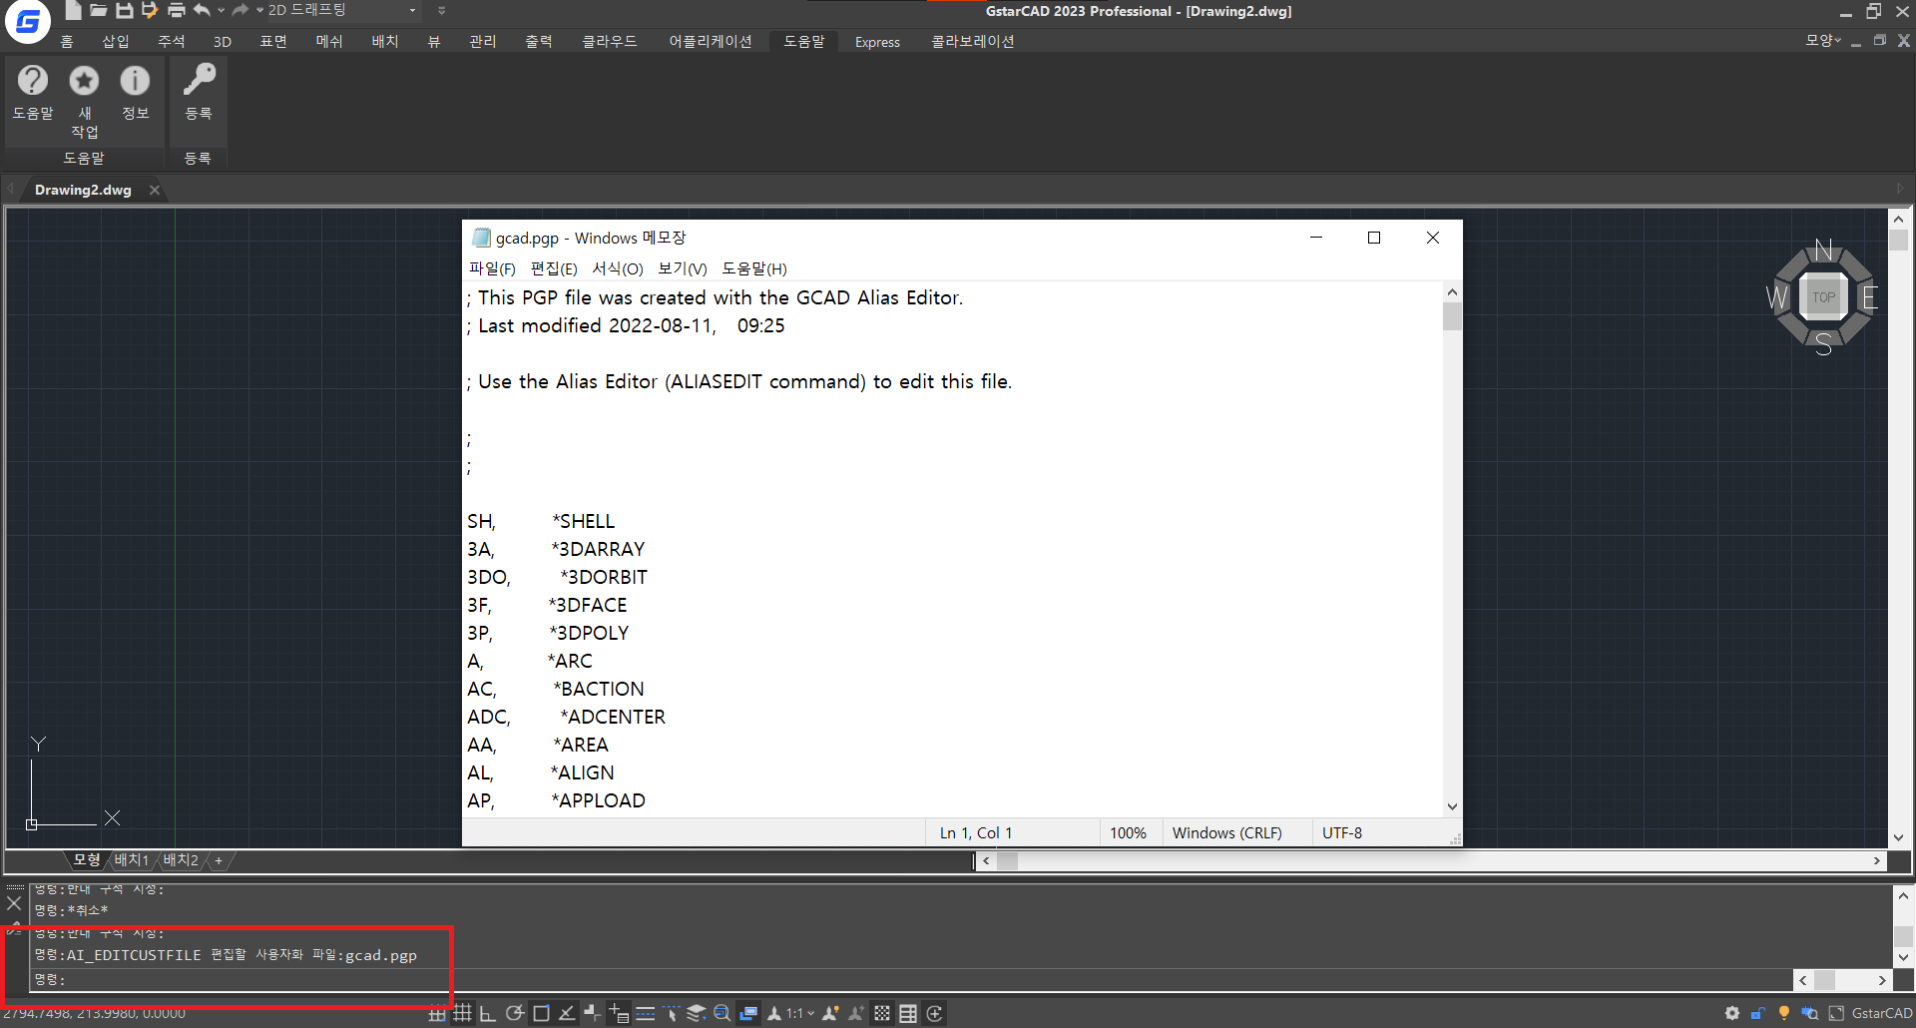The height and width of the screenshot is (1028, 1916).
Task: Click the blue model/paper space icon in status bar
Action: coord(748,1014)
